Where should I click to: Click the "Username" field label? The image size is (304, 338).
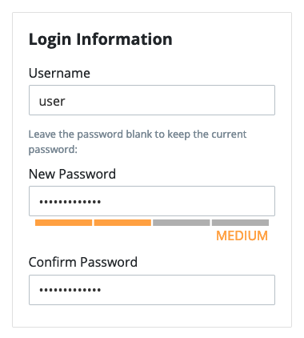[59, 73]
